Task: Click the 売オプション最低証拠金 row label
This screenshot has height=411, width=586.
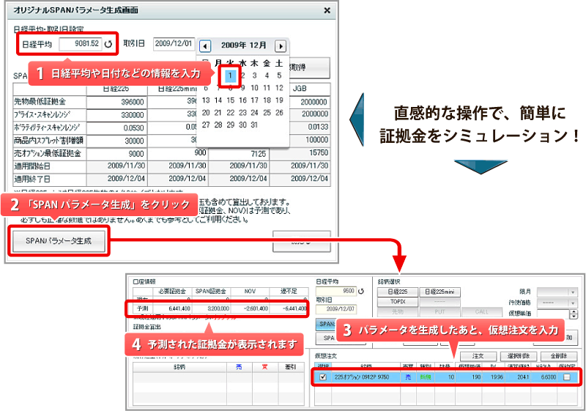Action: point(47,153)
